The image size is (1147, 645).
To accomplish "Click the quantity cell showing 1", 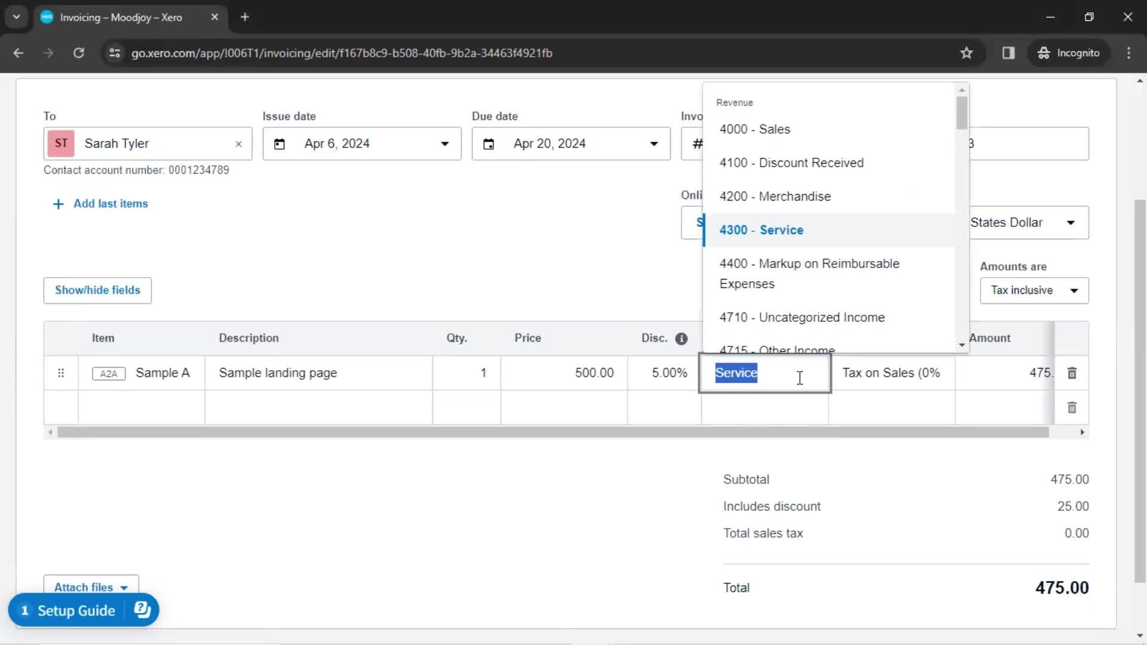I will (x=467, y=373).
